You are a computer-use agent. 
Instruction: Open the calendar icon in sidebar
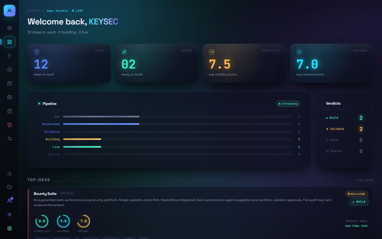(x=10, y=111)
